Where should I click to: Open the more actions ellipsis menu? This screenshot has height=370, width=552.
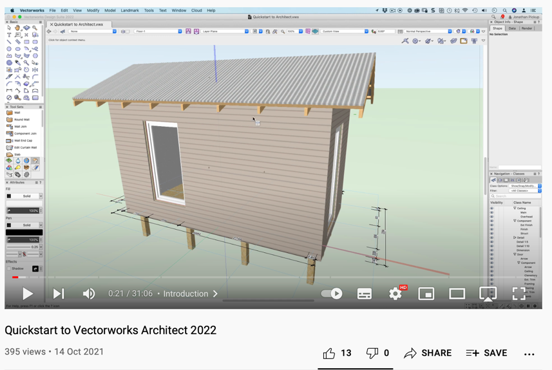[x=529, y=354]
